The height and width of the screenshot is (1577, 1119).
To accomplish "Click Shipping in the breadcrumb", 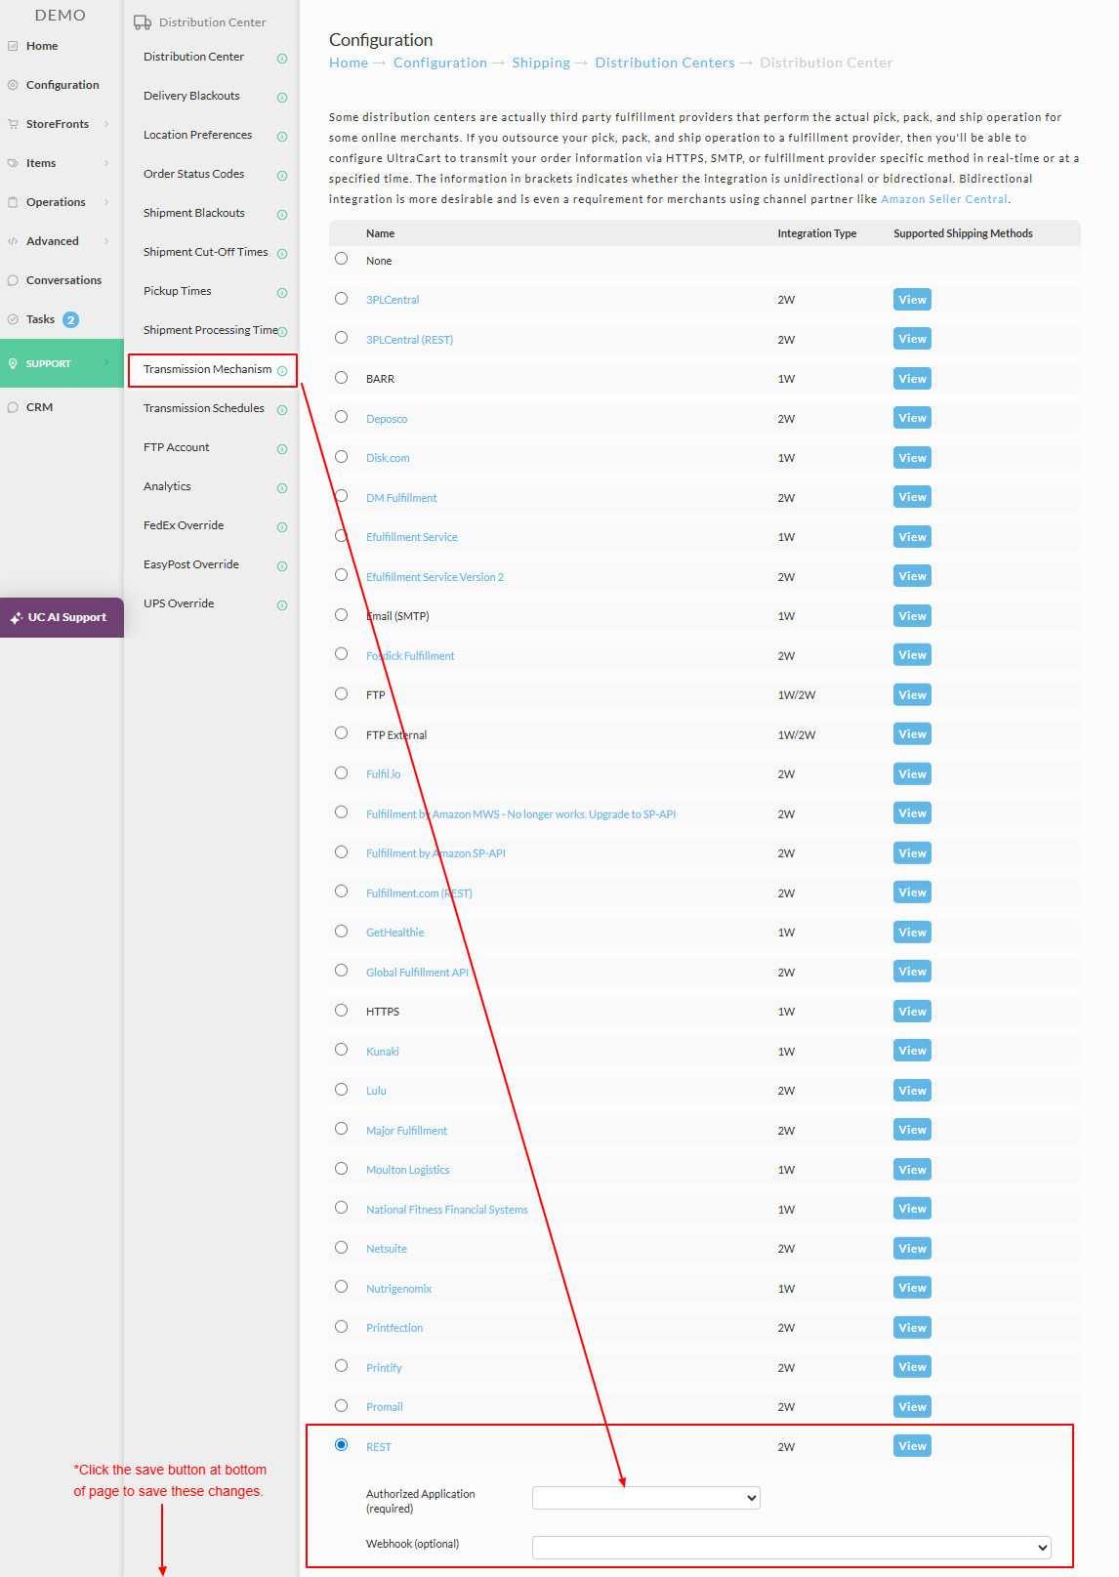I will click(x=541, y=62).
